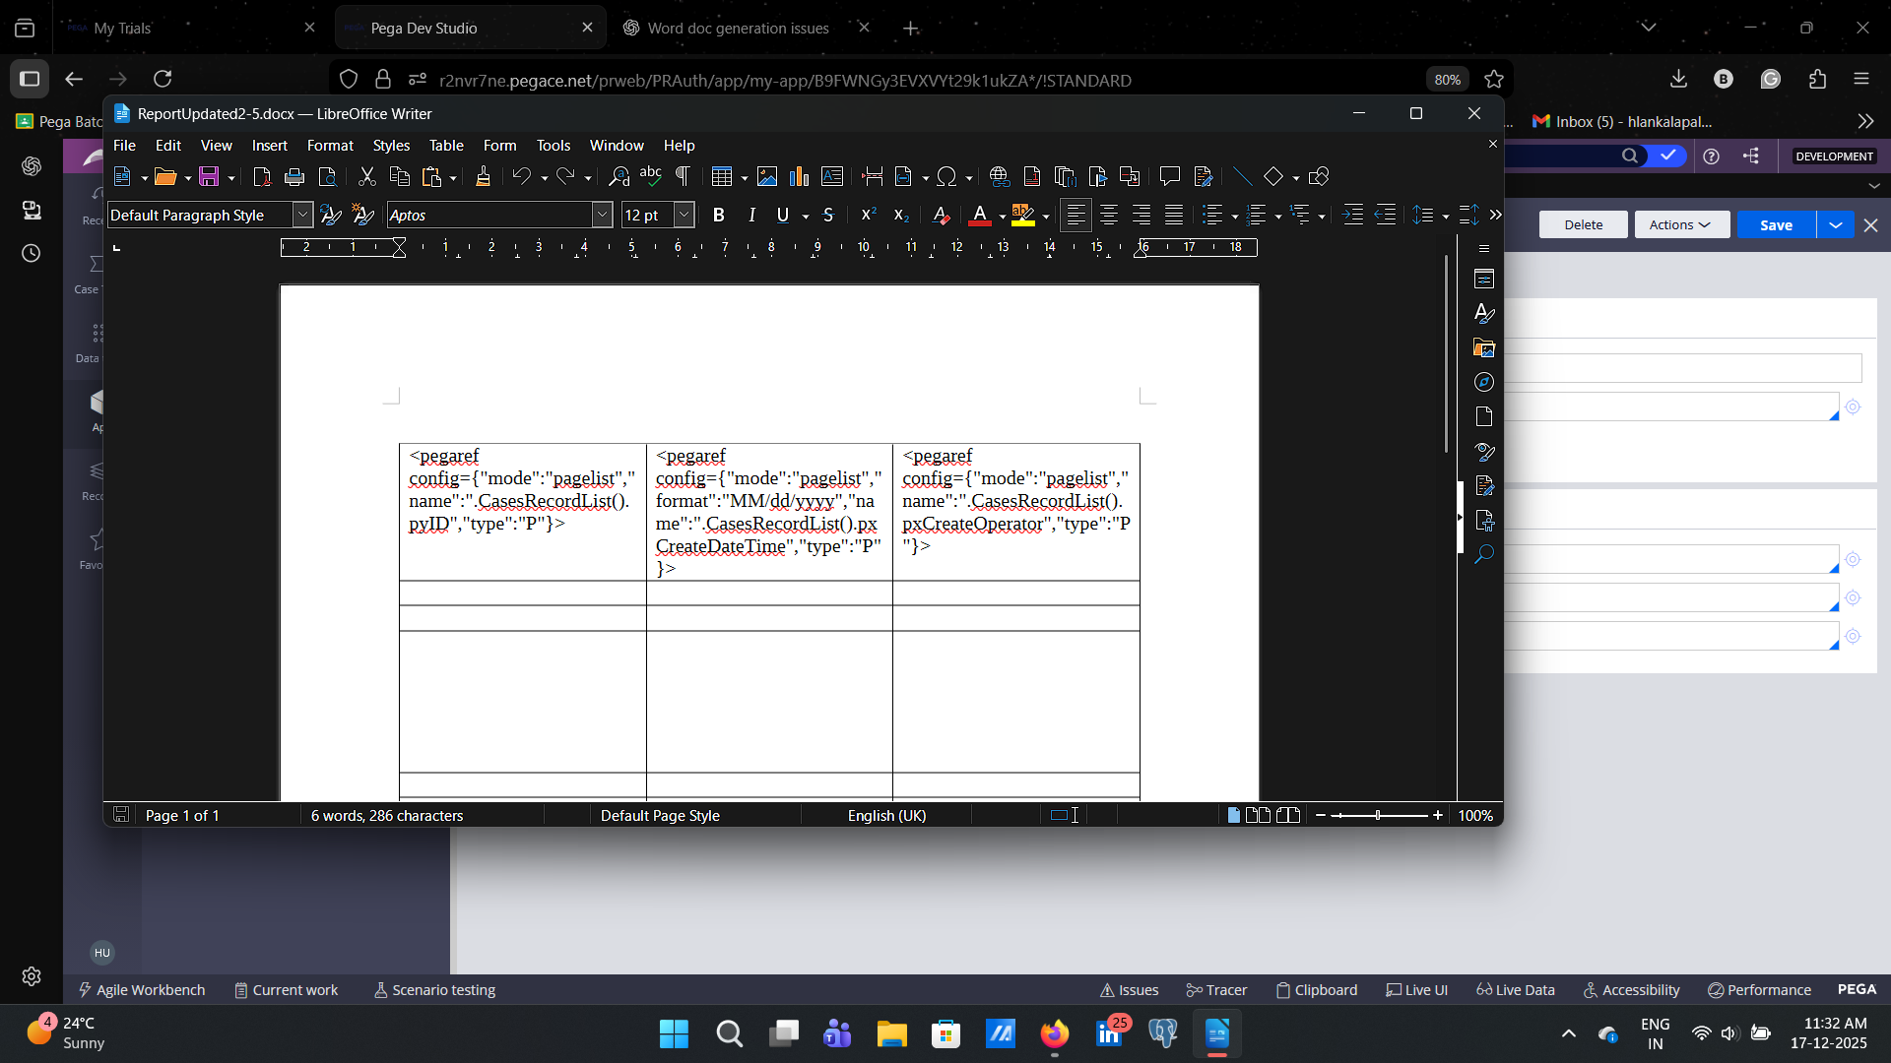1891x1063 pixels.
Task: Click the Firefox icon in Windows taskbar
Action: tap(1055, 1034)
